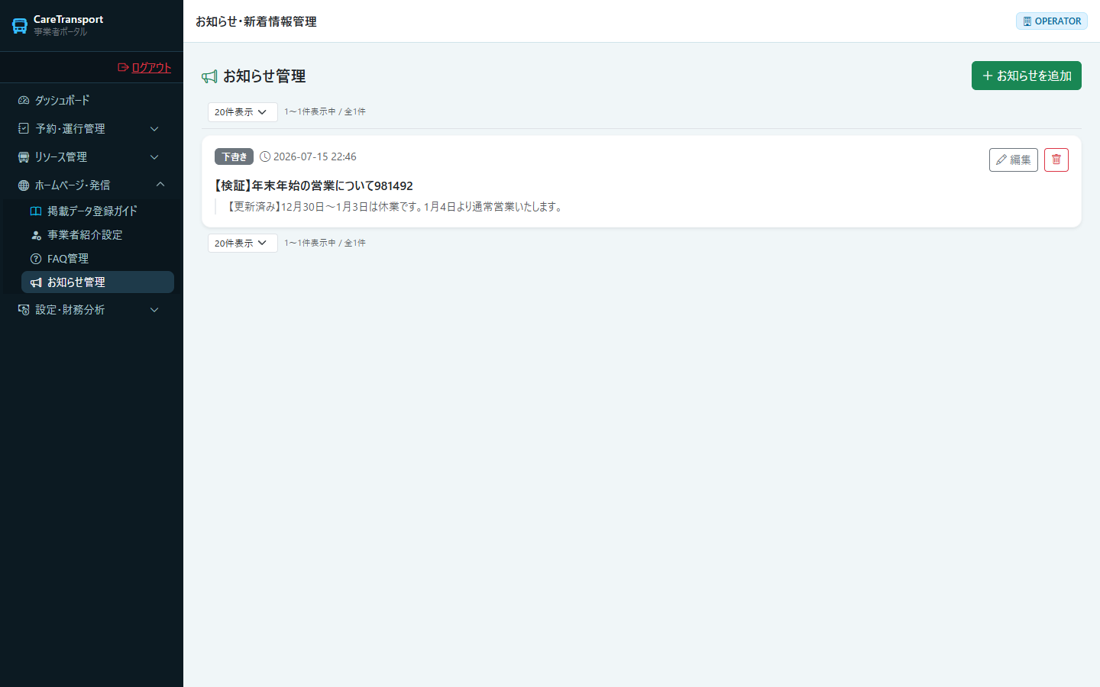Click bottom 1〜1件表示中 / 全1件 count text
The width and height of the screenshot is (1100, 687).
click(325, 243)
